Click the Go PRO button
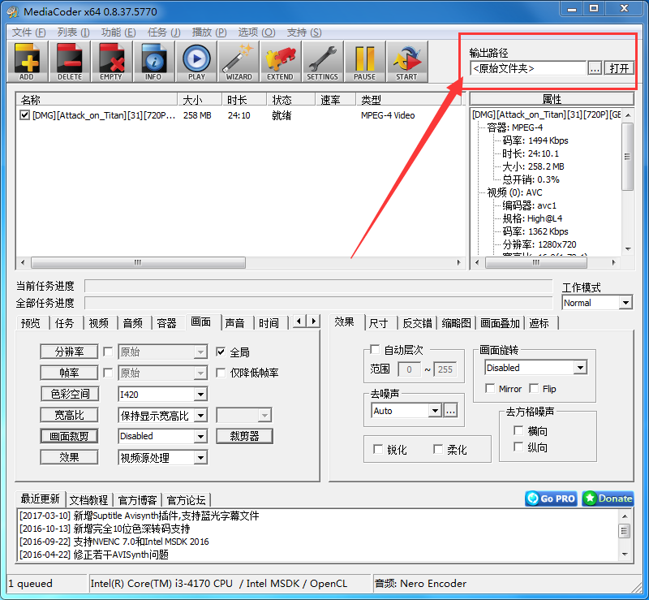Viewport: 649px width, 600px height. [550, 499]
